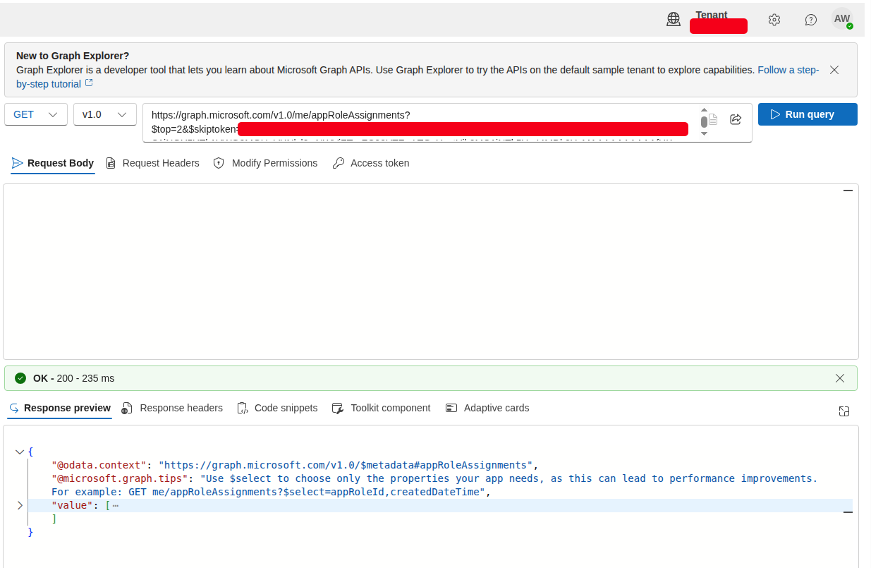The image size is (871, 568).
Task: Open the Tenant globe icon
Action: (674, 20)
